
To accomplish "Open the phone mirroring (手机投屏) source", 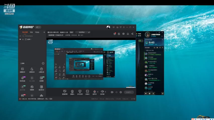I will 80,92.
